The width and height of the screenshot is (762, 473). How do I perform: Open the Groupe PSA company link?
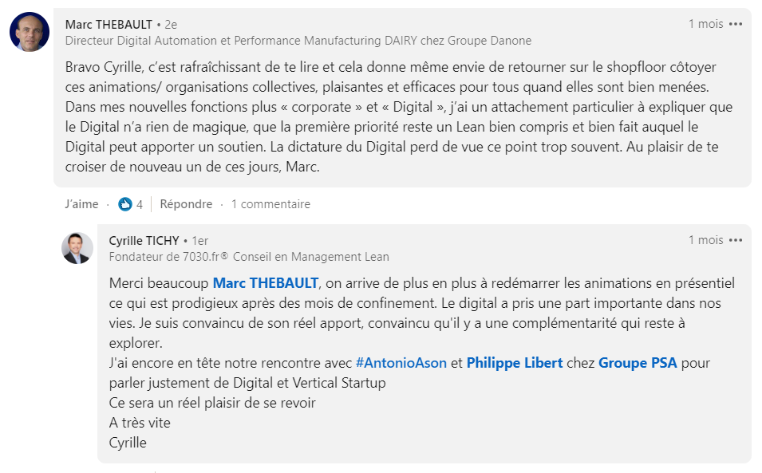click(x=638, y=363)
